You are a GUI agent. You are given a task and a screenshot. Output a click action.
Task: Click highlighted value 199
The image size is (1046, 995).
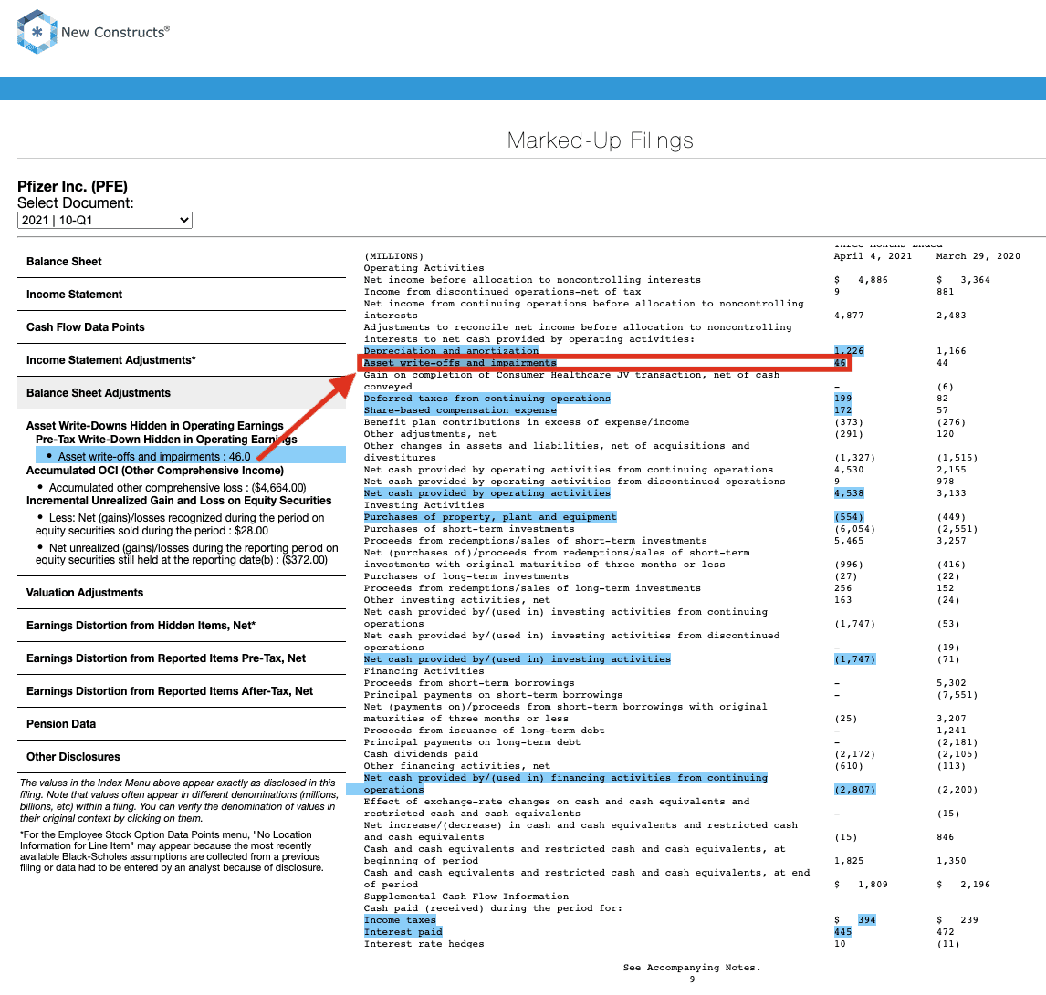843,399
